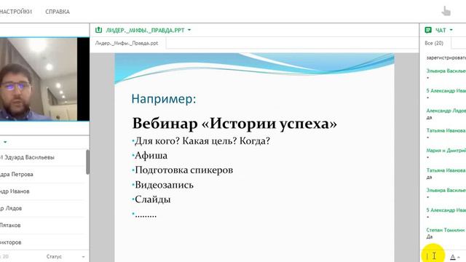Select the participant row ending in Лядов
The image size is (466, 262).
tap(11, 208)
